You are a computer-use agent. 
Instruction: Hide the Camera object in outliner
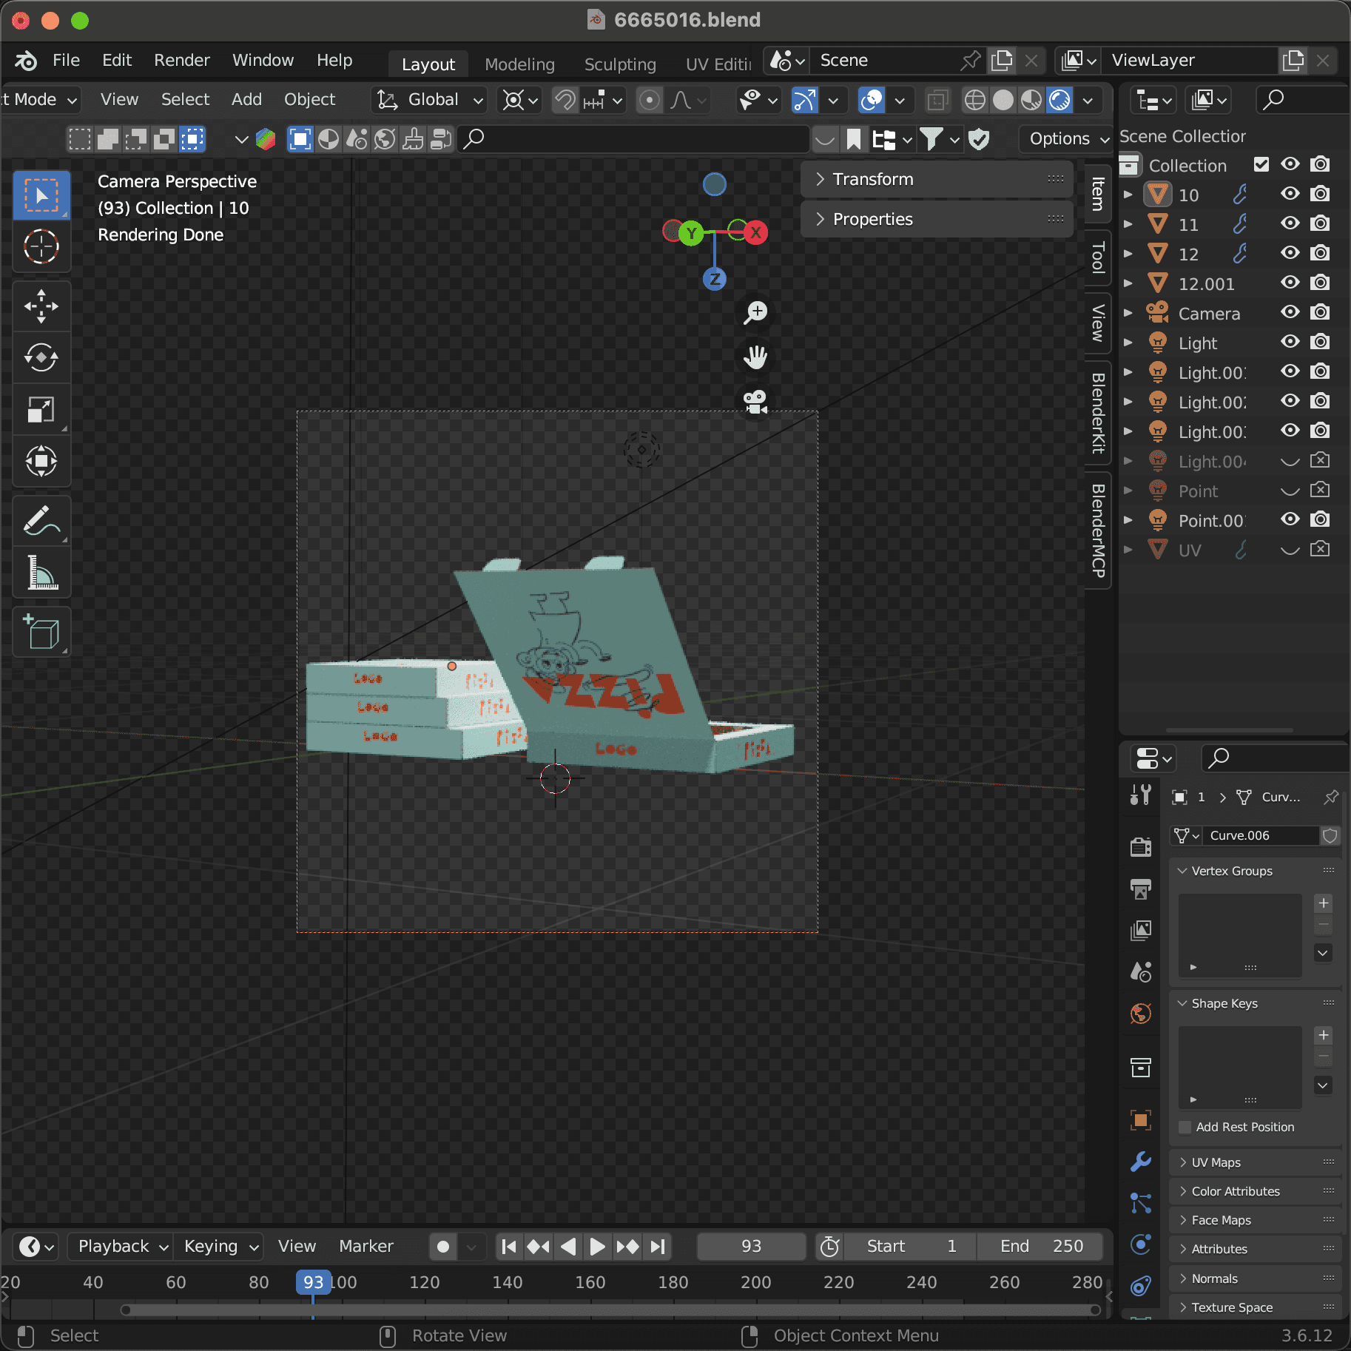click(x=1290, y=313)
